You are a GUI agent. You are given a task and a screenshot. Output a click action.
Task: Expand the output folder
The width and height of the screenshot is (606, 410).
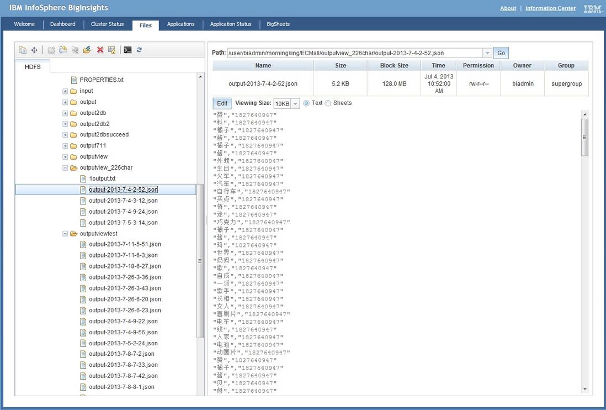pos(65,102)
